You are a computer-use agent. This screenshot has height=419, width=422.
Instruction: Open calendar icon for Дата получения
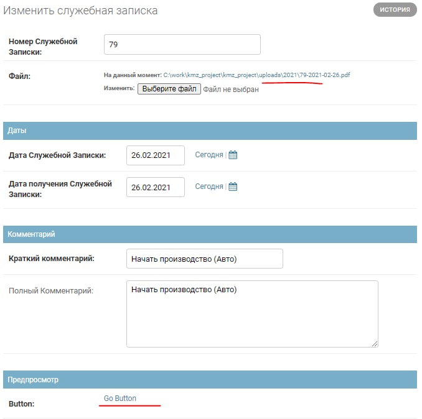tap(233, 186)
